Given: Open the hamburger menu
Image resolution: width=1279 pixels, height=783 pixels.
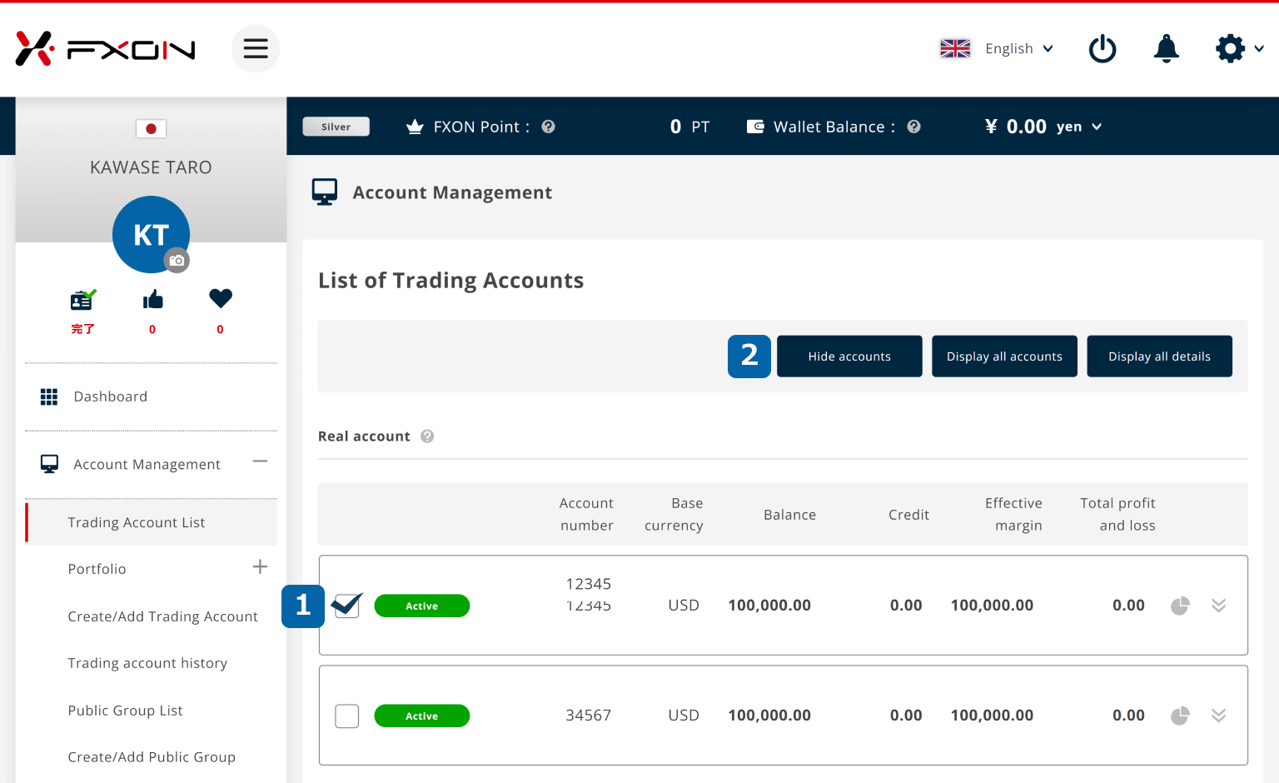Looking at the screenshot, I should (256, 48).
